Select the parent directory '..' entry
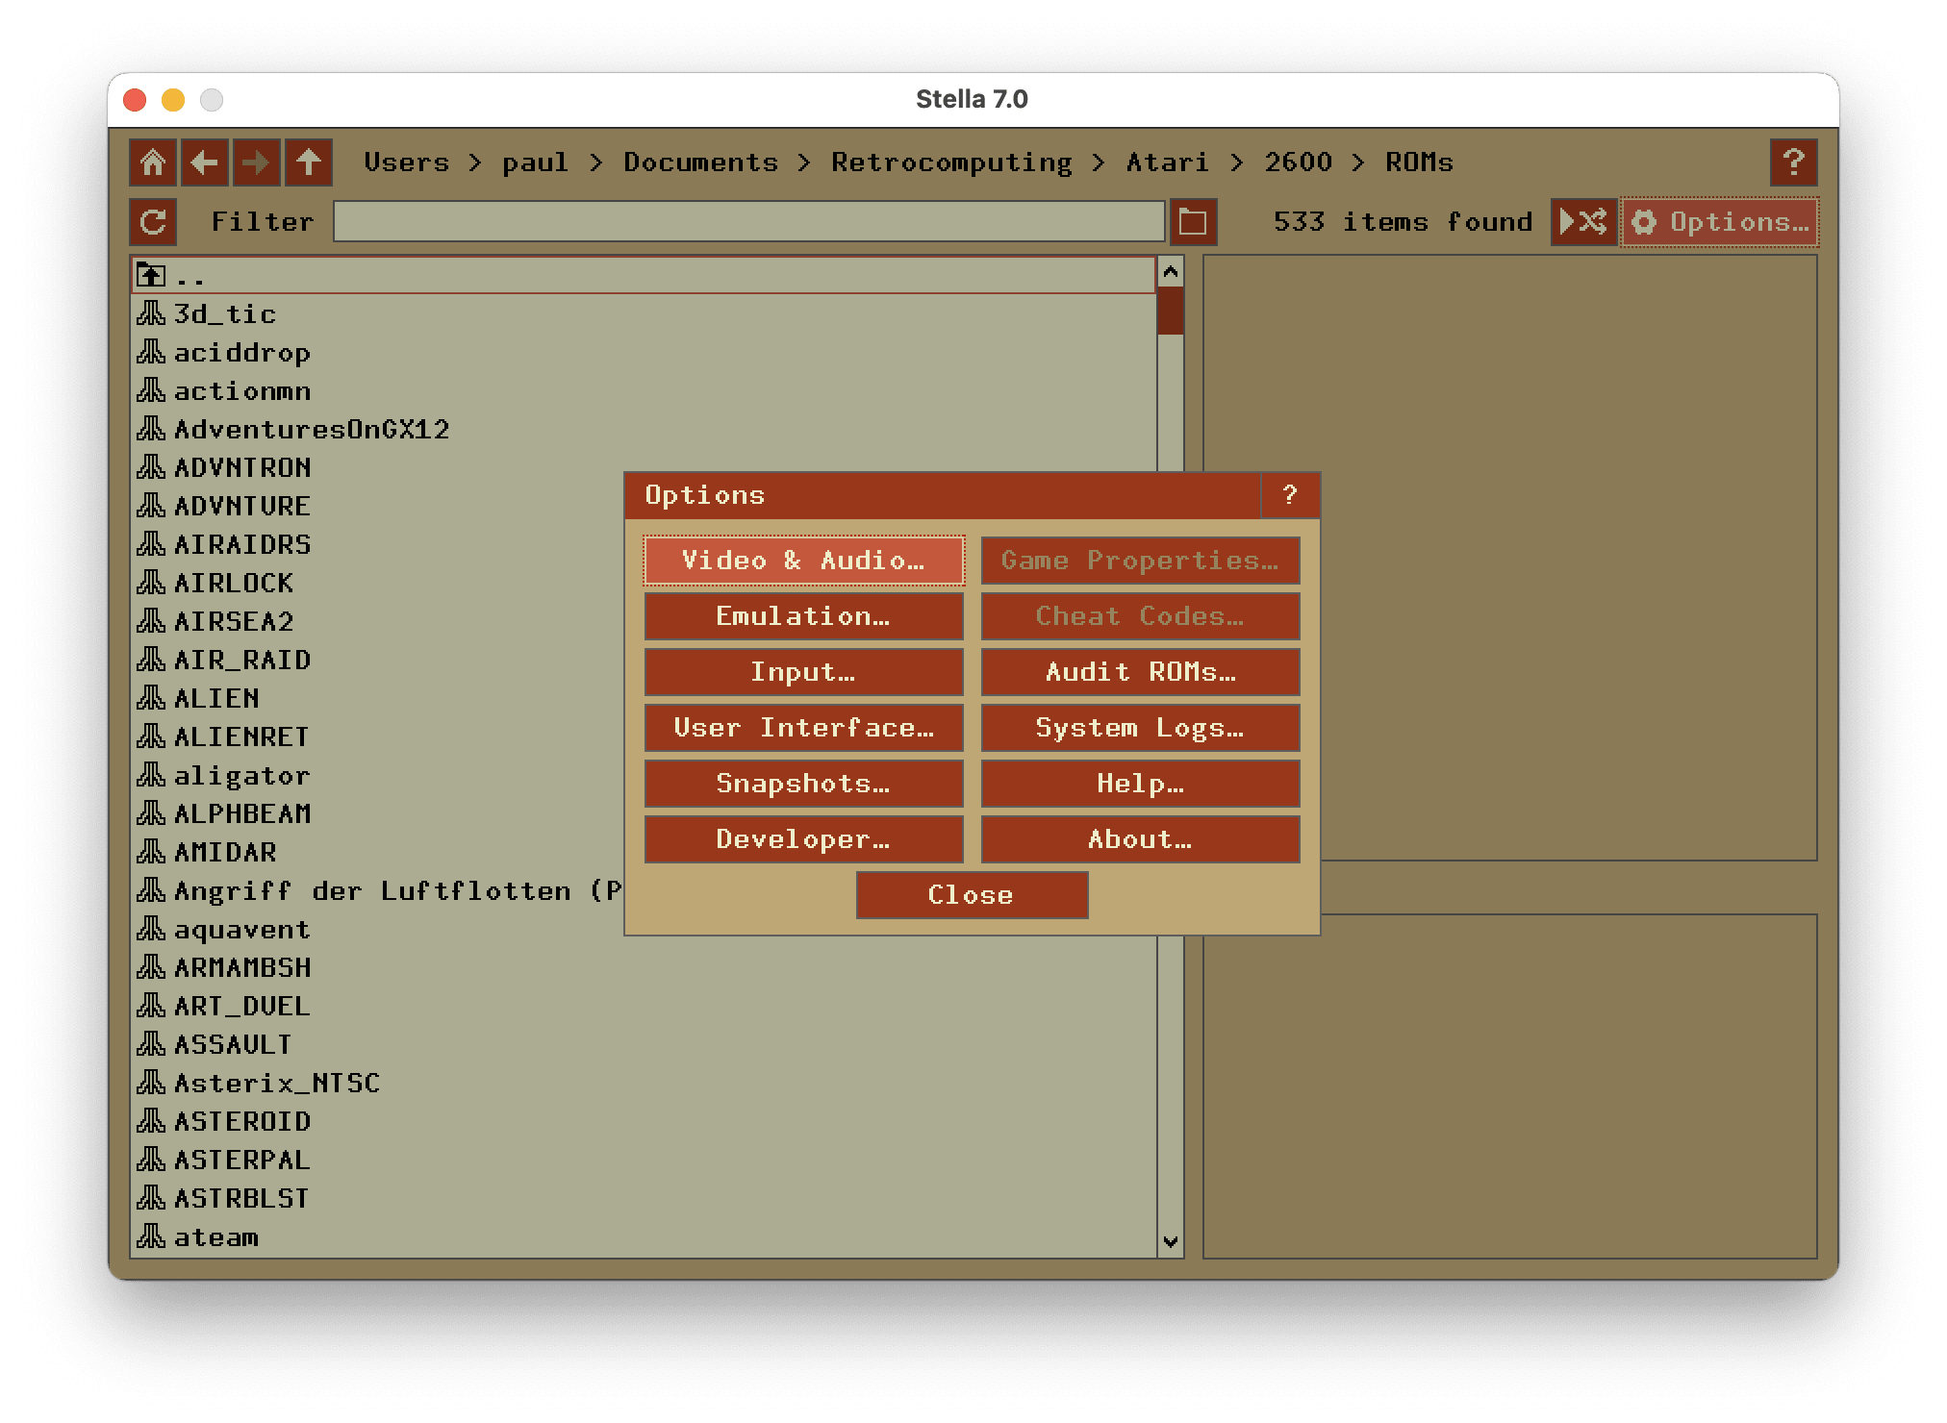1947x1423 pixels. point(190,276)
